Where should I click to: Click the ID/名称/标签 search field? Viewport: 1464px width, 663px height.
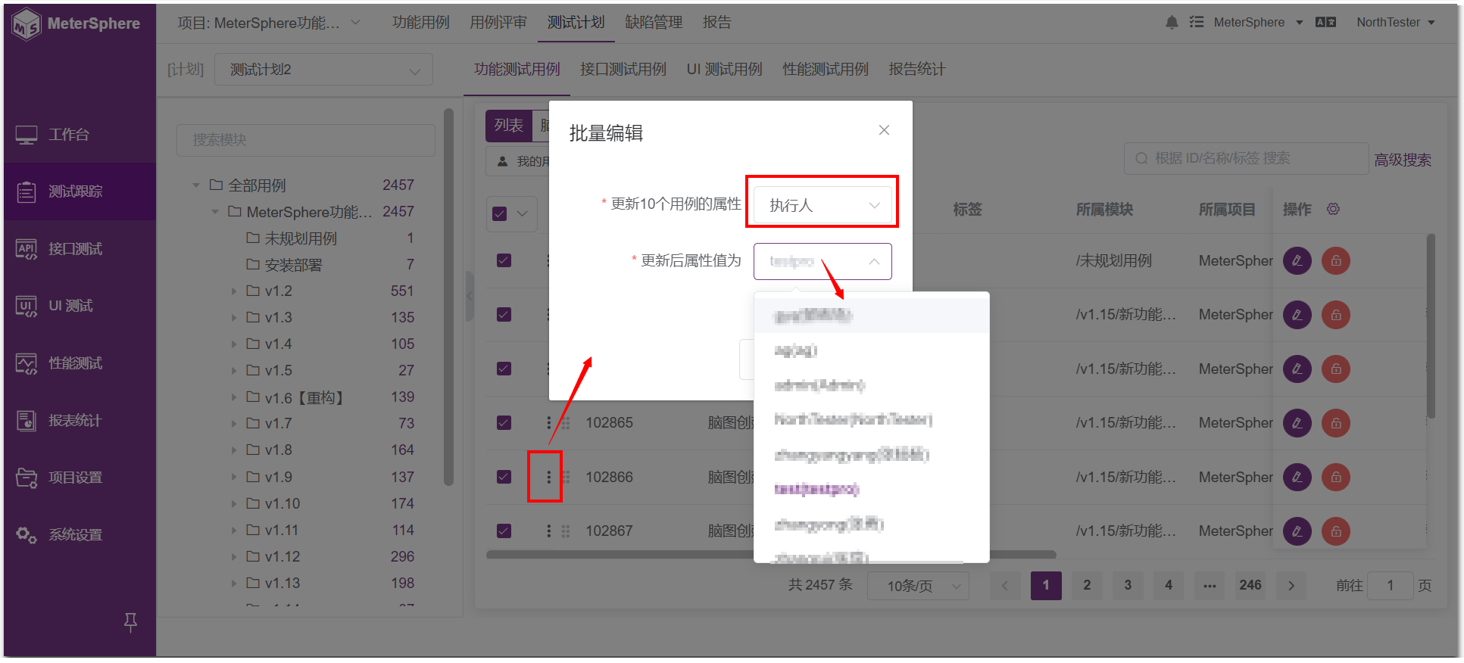(1246, 159)
